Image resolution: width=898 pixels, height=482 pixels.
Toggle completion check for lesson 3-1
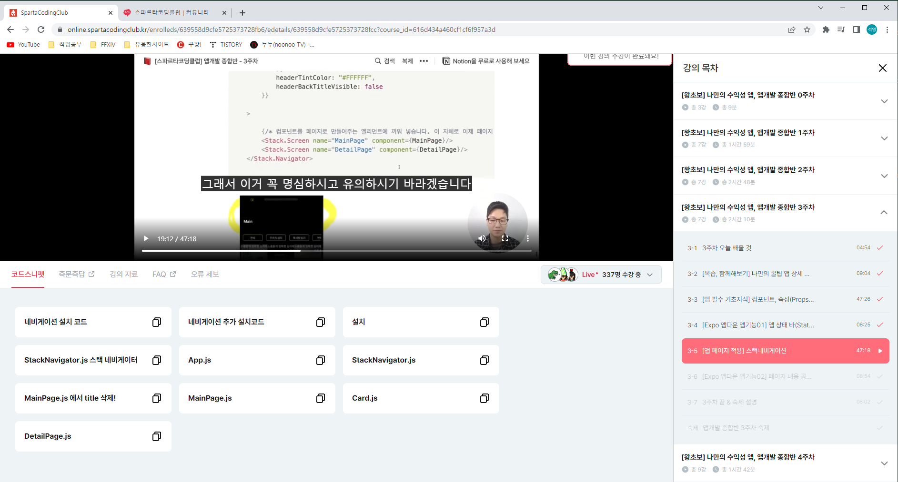880,248
